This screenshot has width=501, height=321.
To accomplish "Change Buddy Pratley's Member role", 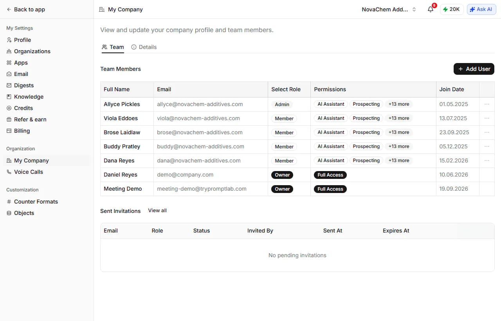I will click(284, 147).
